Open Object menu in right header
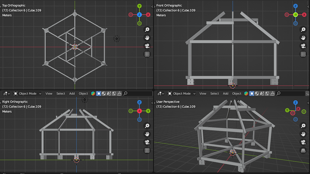Screen dimensions: 310x174 coord(237,93)
